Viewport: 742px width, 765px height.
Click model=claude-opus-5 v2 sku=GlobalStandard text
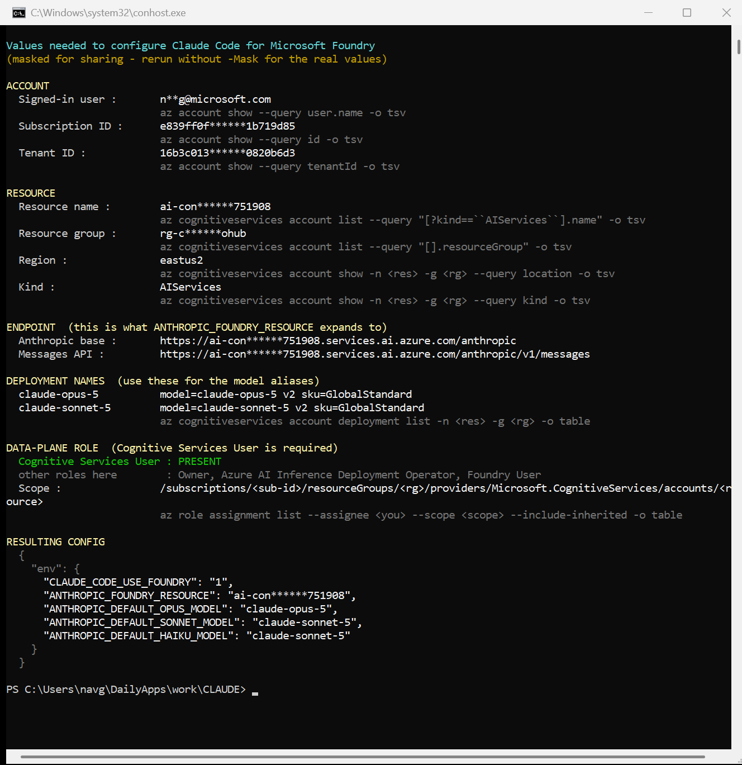(286, 395)
